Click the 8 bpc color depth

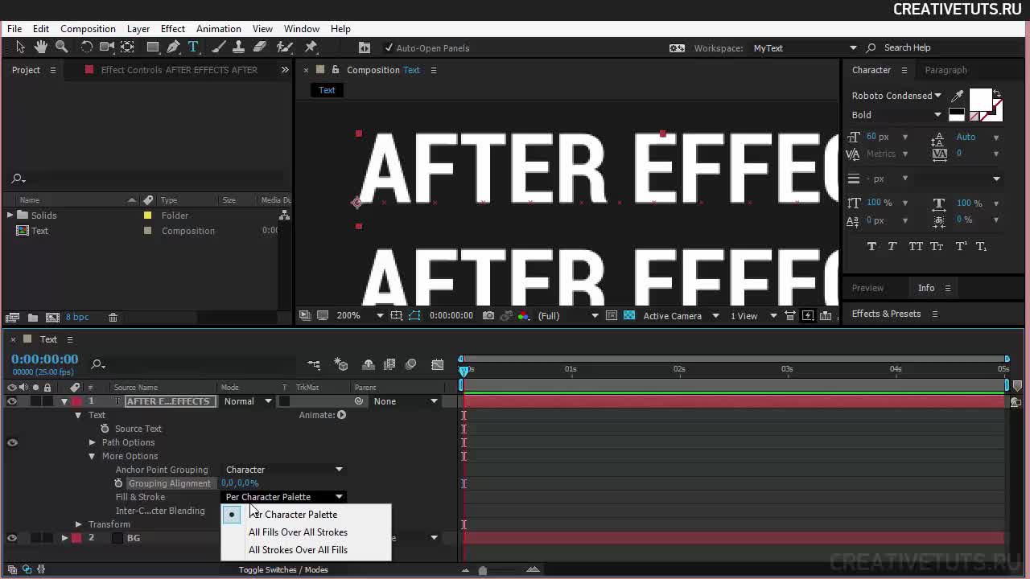point(77,318)
